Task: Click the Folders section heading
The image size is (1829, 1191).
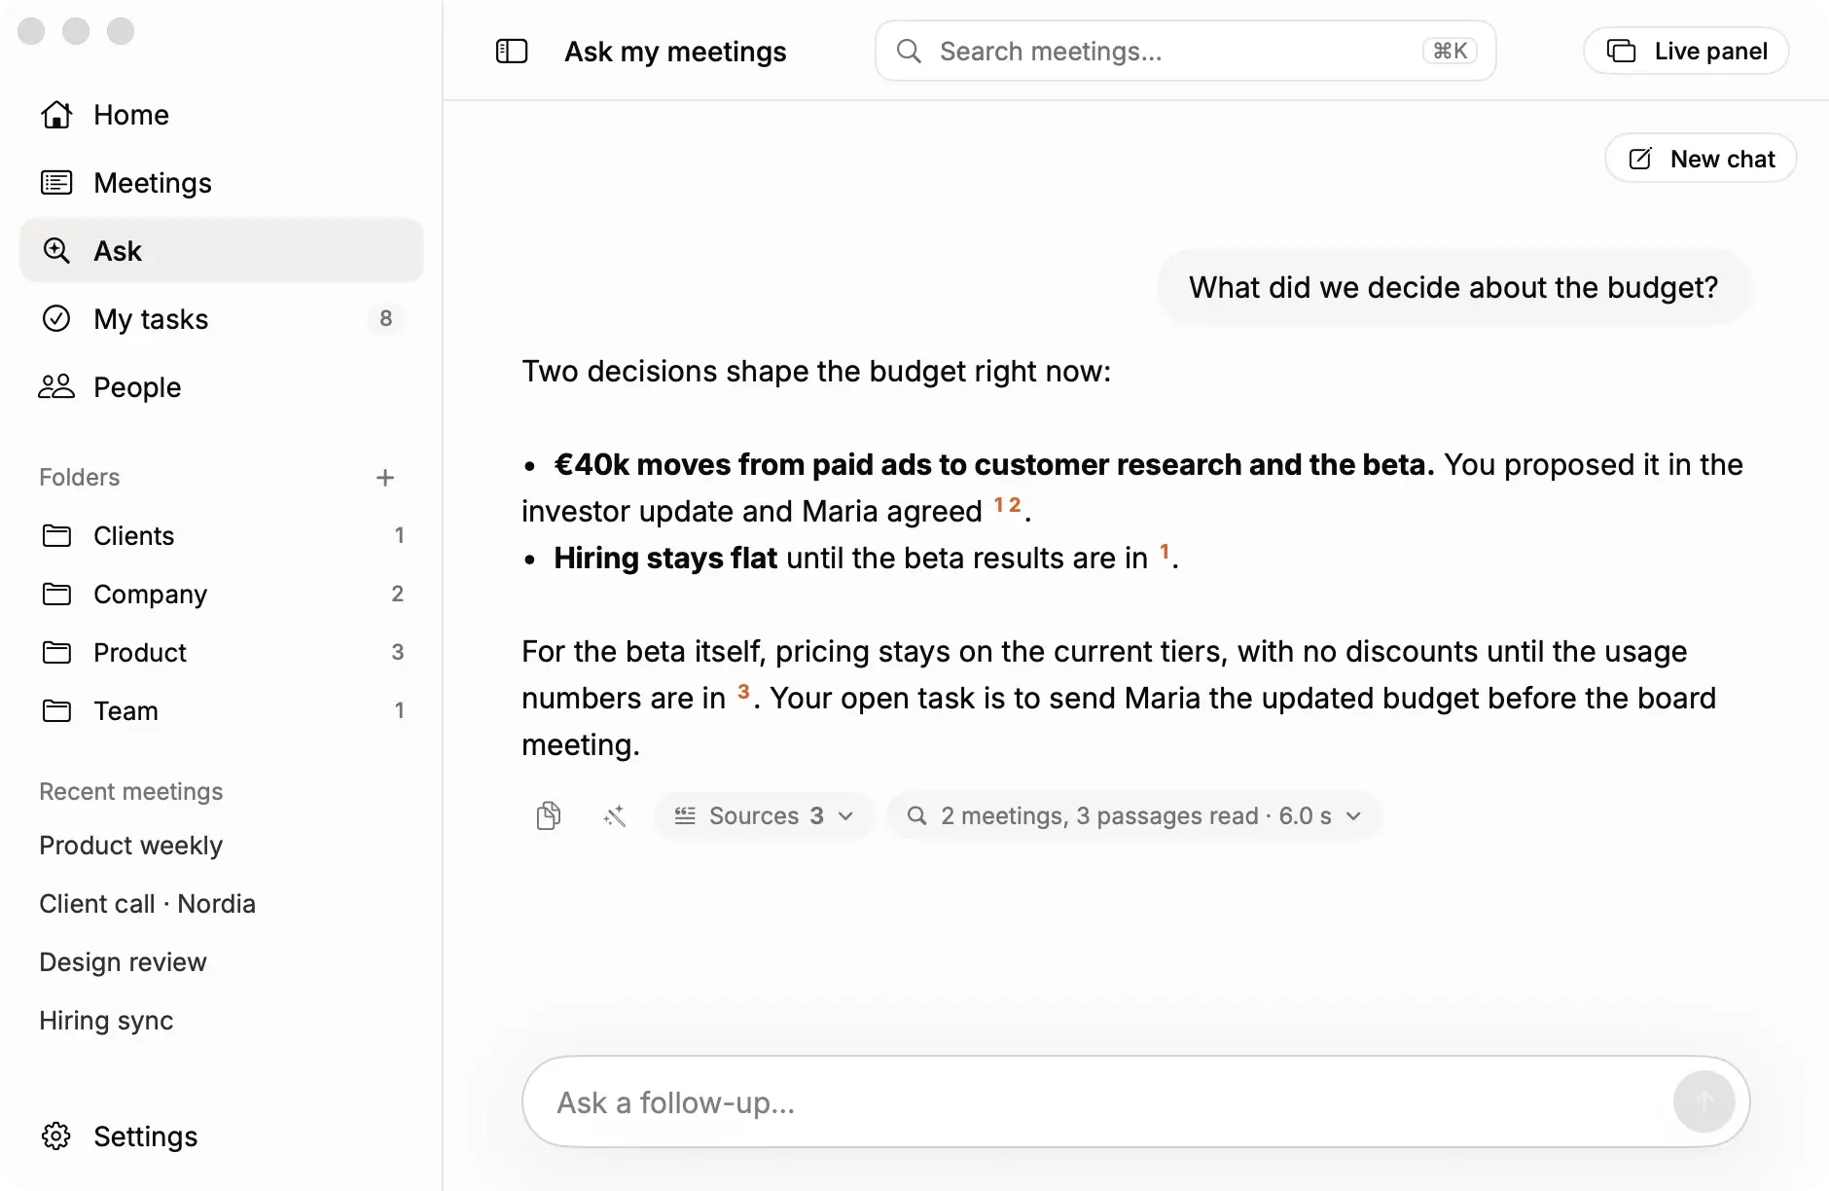Action: [x=80, y=478]
